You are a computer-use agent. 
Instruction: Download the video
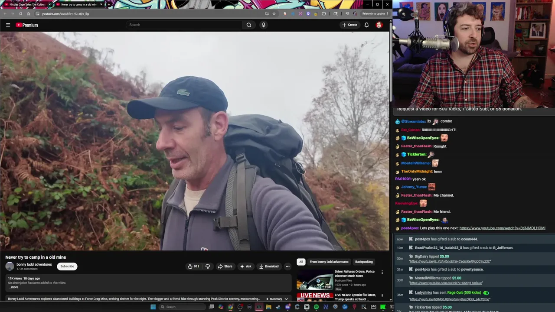point(269,266)
